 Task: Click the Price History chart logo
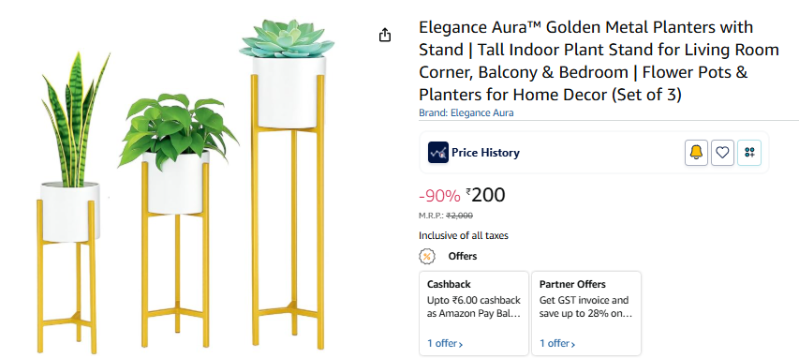click(438, 153)
